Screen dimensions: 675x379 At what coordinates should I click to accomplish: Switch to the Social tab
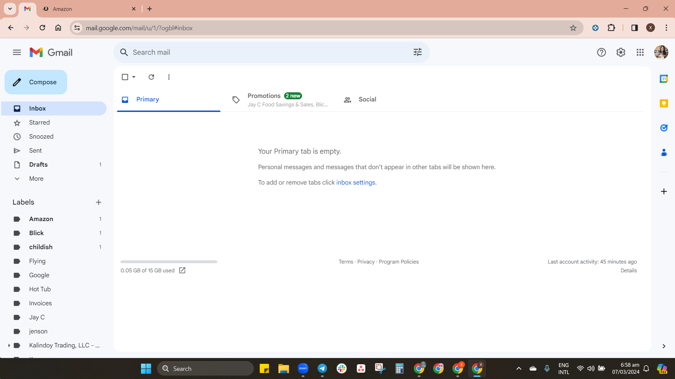click(390, 100)
